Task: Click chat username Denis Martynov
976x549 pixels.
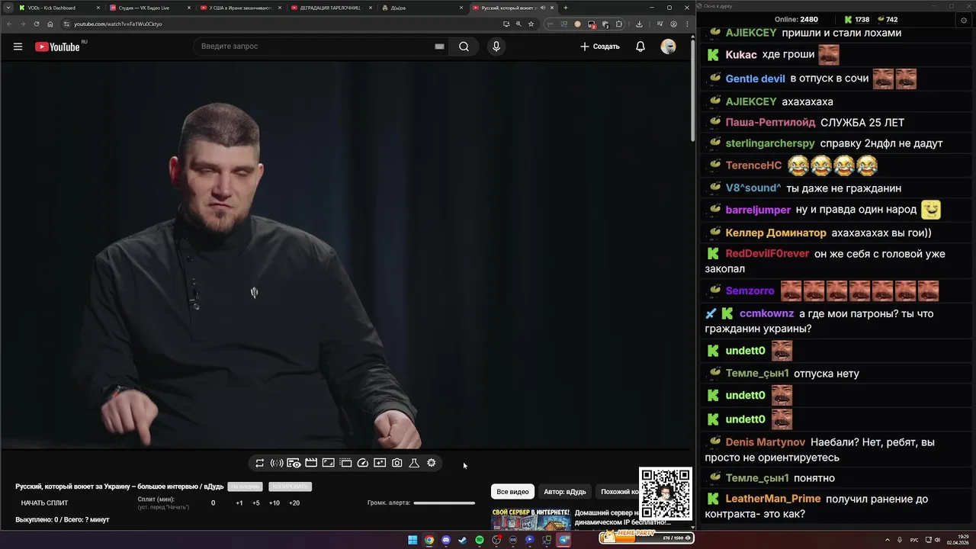Action: pos(765,442)
